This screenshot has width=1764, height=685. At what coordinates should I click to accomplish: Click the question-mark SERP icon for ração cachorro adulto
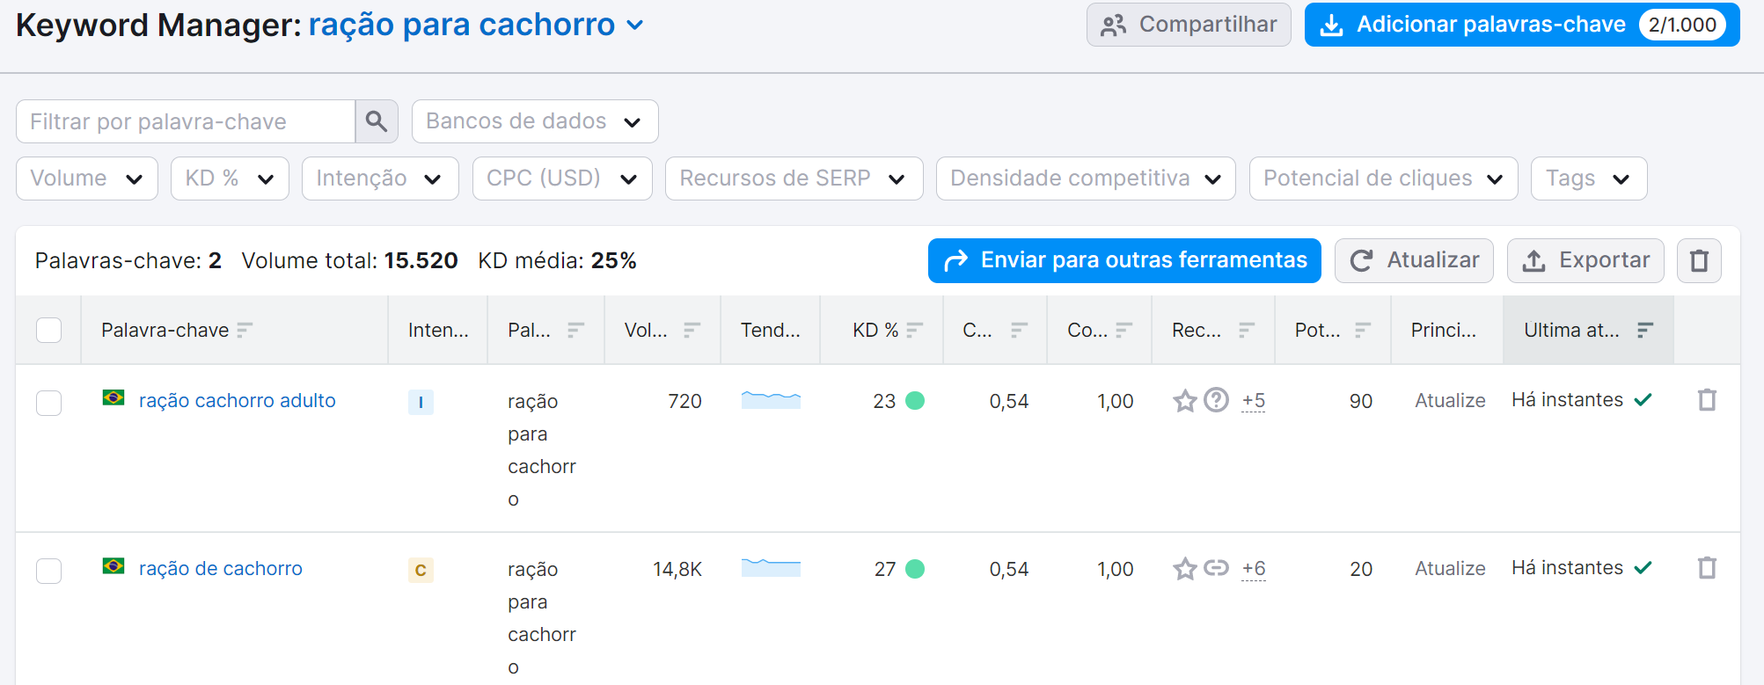tap(1216, 400)
